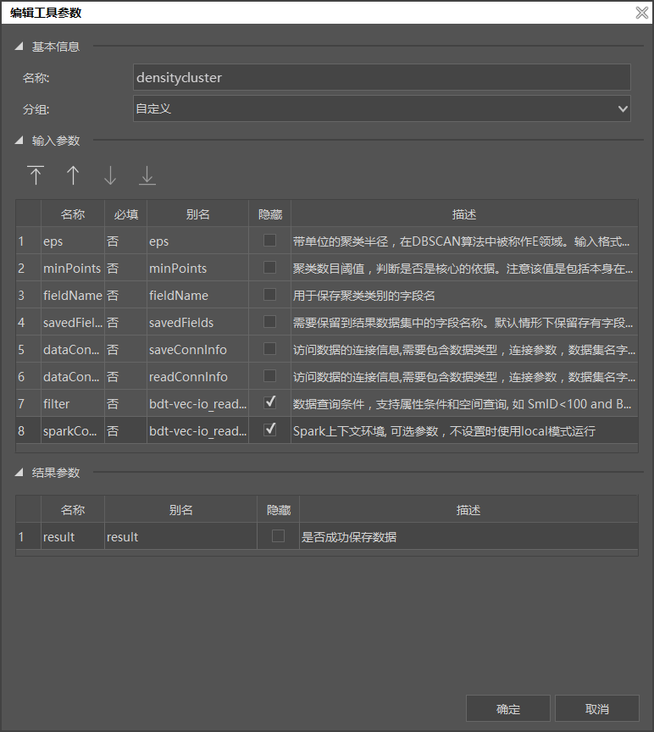
Task: Collapse the 结果参数 section
Action: pos(19,473)
